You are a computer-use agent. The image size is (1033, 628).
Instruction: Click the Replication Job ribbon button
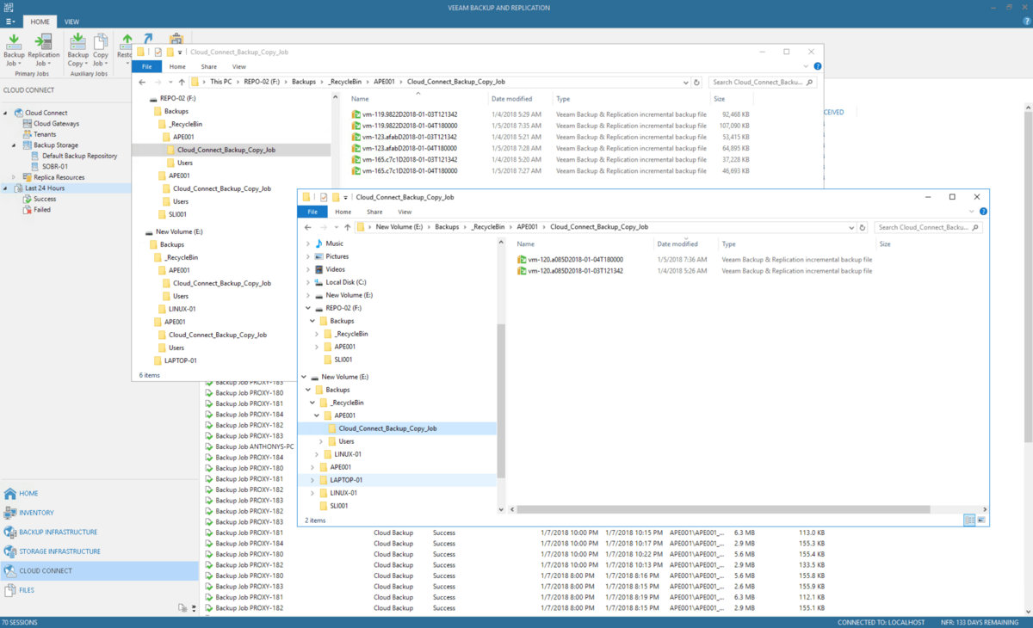tap(43, 50)
